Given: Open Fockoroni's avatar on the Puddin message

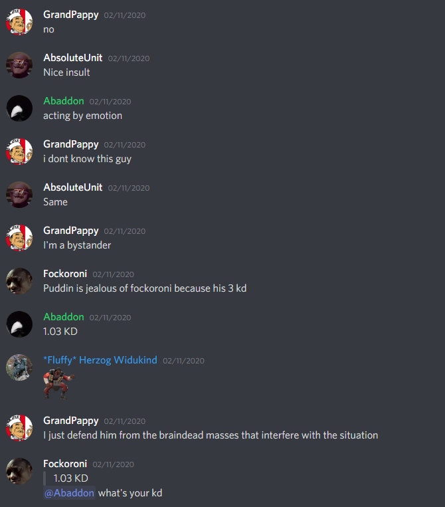Looking at the screenshot, I should [x=19, y=281].
